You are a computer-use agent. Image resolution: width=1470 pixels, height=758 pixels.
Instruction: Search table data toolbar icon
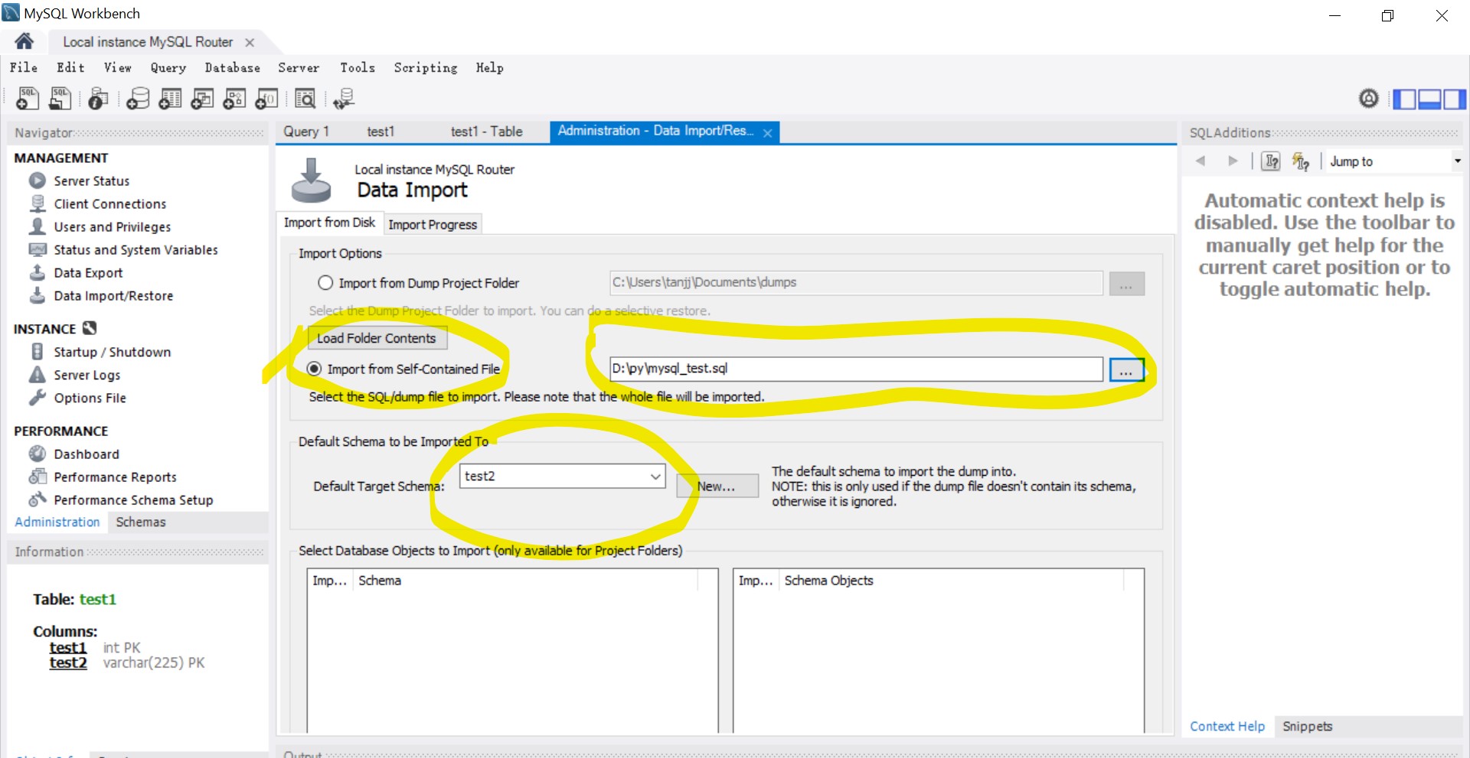[305, 99]
